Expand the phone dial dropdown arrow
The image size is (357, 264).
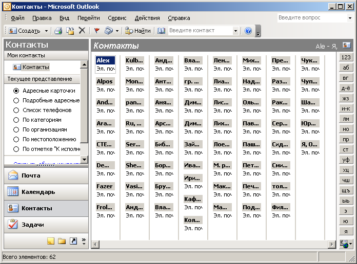[117, 31]
